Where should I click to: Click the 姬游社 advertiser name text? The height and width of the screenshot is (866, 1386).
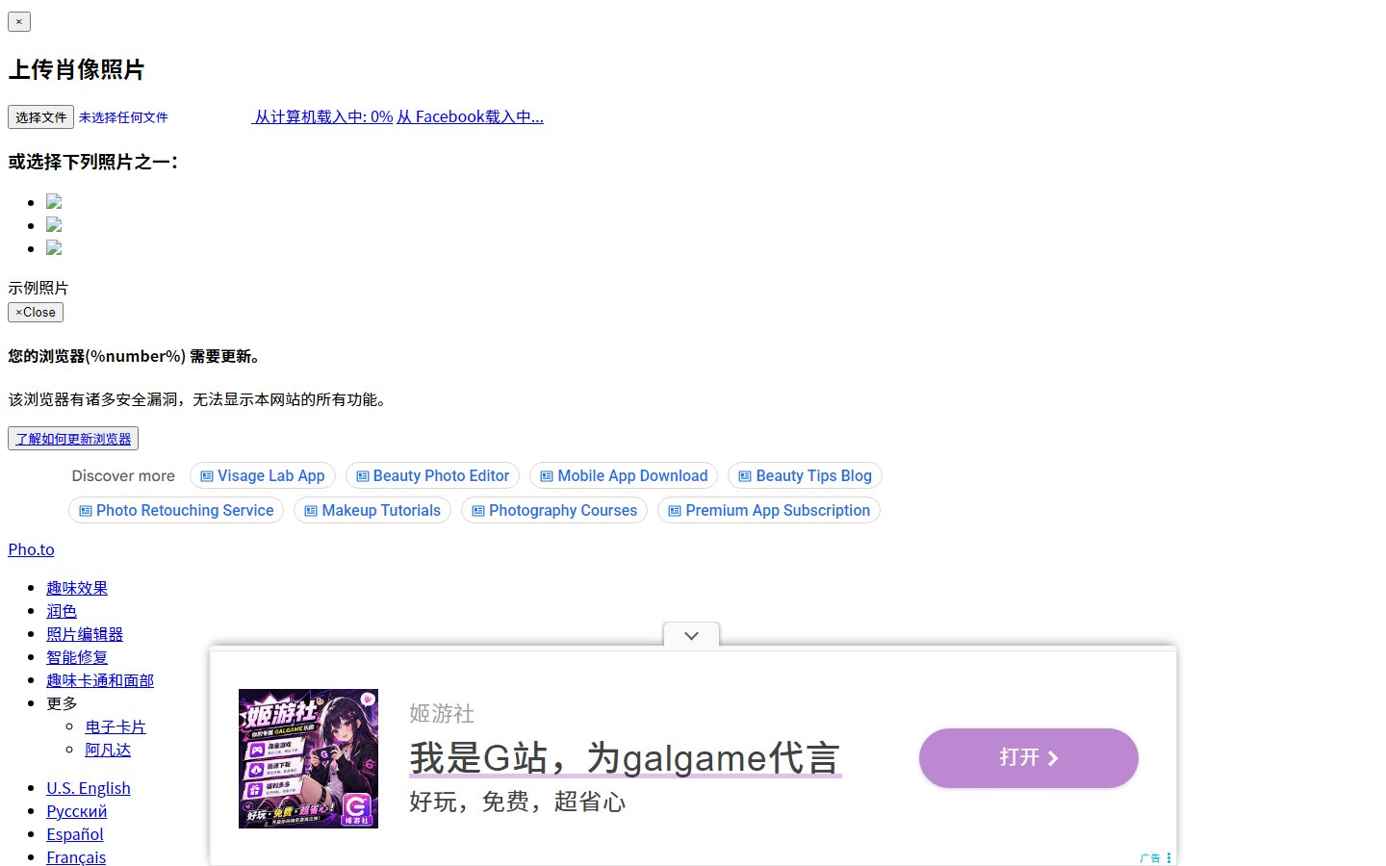(x=442, y=714)
